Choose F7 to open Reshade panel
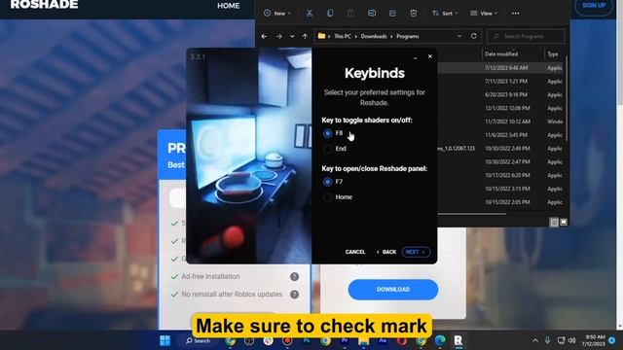Screen dimensions: 623x350 point(327,182)
